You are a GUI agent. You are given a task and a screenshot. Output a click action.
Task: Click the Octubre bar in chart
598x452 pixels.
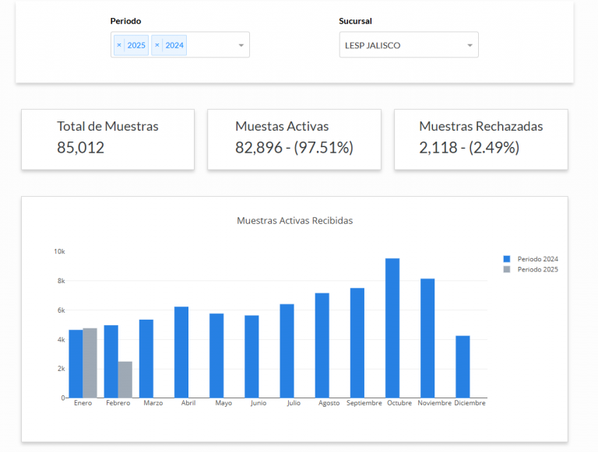(392, 328)
